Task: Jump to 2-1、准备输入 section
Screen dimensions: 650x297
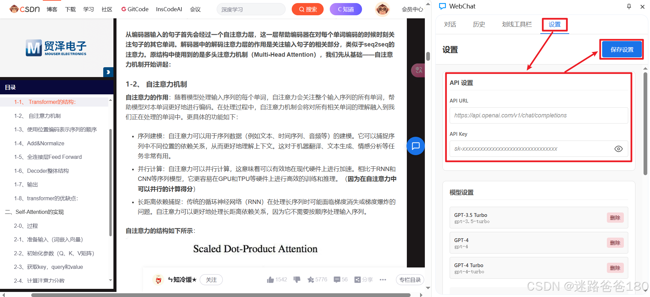Action: (48, 239)
